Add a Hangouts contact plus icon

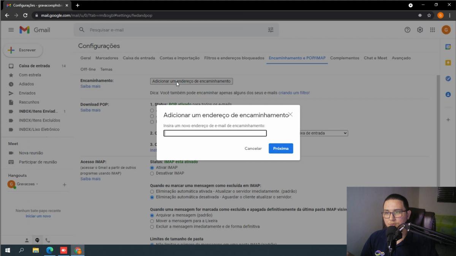(64, 185)
